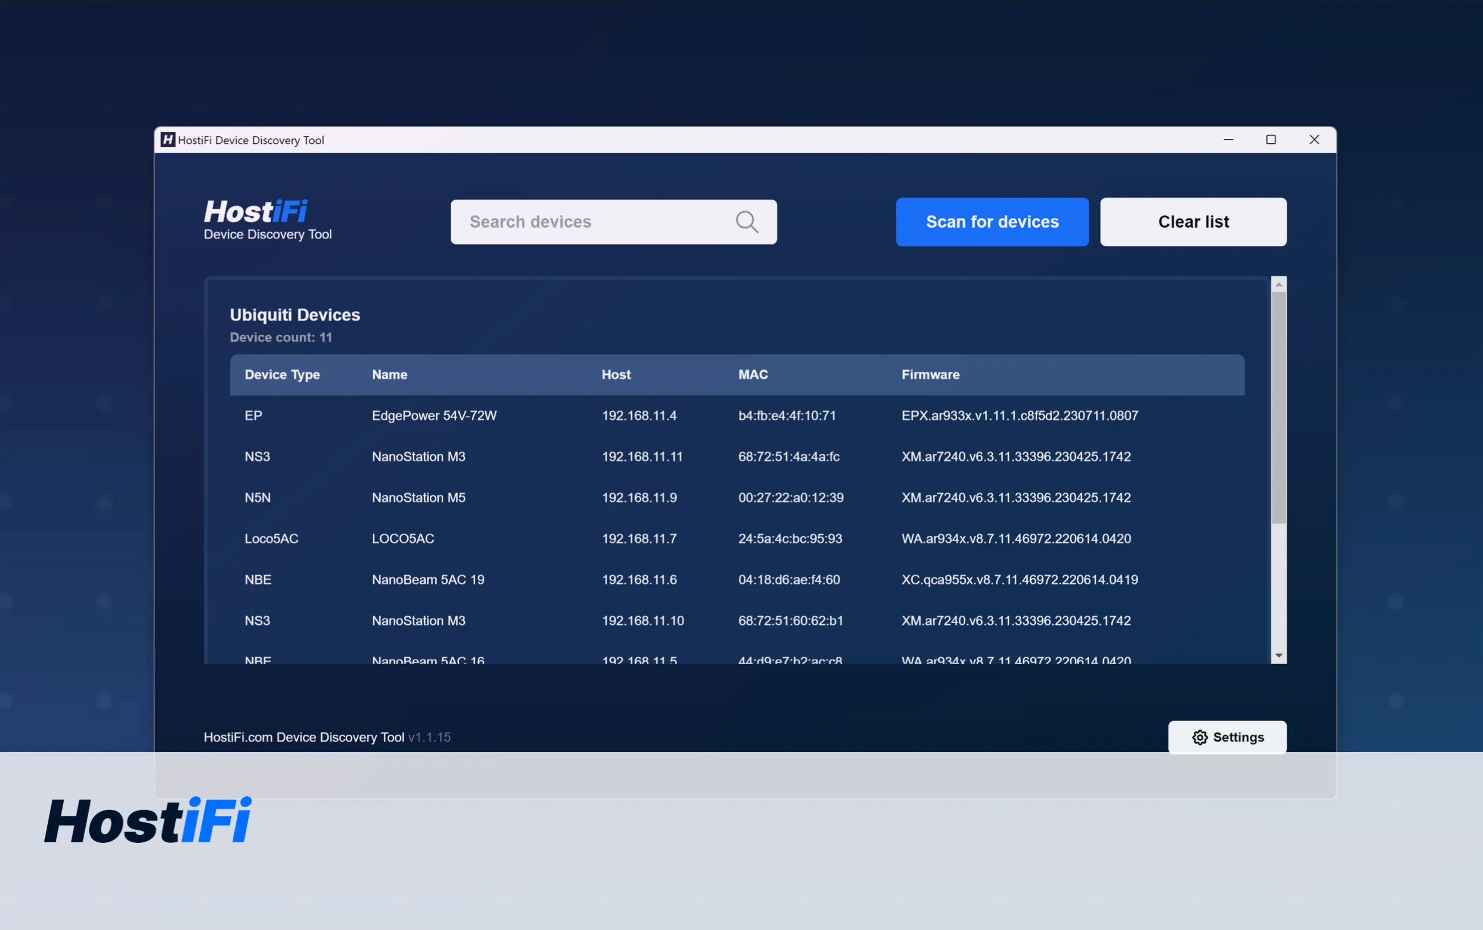Open Settings from the bottom bar
Screen dimensions: 1483x930
[1226, 737]
